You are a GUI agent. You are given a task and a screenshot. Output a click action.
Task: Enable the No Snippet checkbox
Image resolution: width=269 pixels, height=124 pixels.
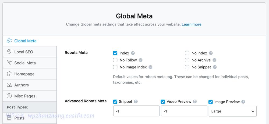[x=187, y=67]
